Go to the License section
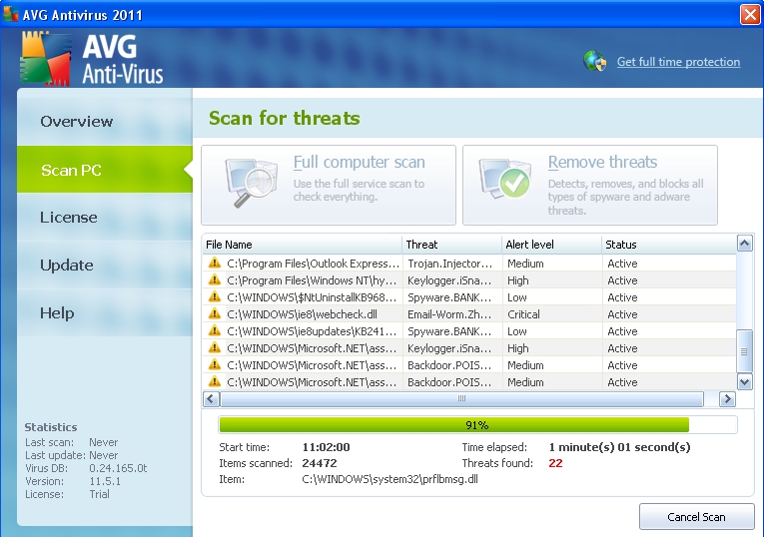The height and width of the screenshot is (537, 764). 105,218
